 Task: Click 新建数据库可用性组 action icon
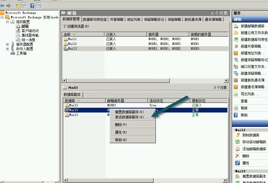click(236, 39)
